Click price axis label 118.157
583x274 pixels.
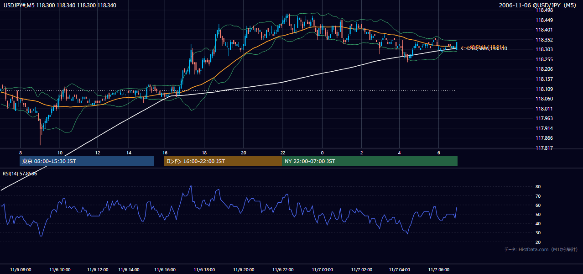[544, 79]
